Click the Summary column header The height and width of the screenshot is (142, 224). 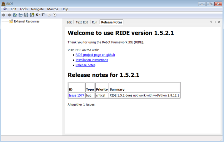144,87
